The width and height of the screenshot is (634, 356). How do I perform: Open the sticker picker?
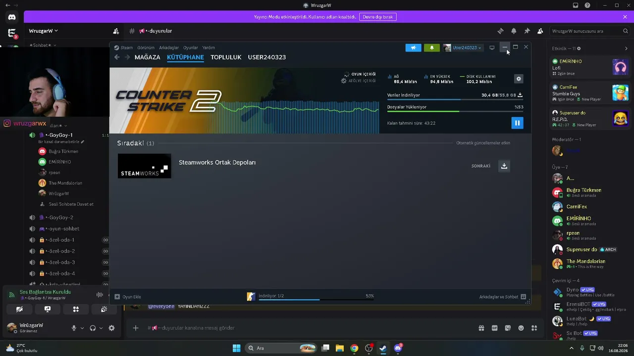click(508, 328)
